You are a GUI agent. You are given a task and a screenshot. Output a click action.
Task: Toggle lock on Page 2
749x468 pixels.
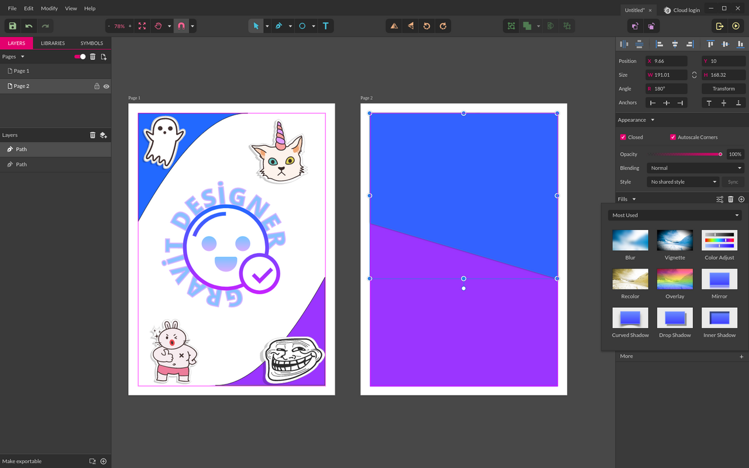coord(97,86)
